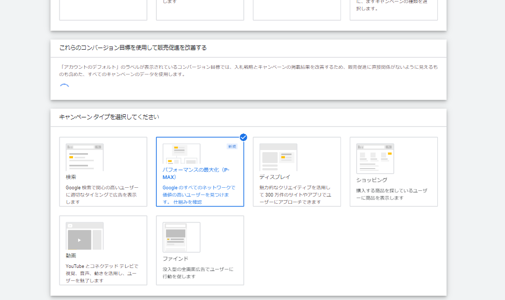Screen dimensions: 505x300
Task: Click the これらのコンバージョン目標 section heading
Action: [132, 48]
